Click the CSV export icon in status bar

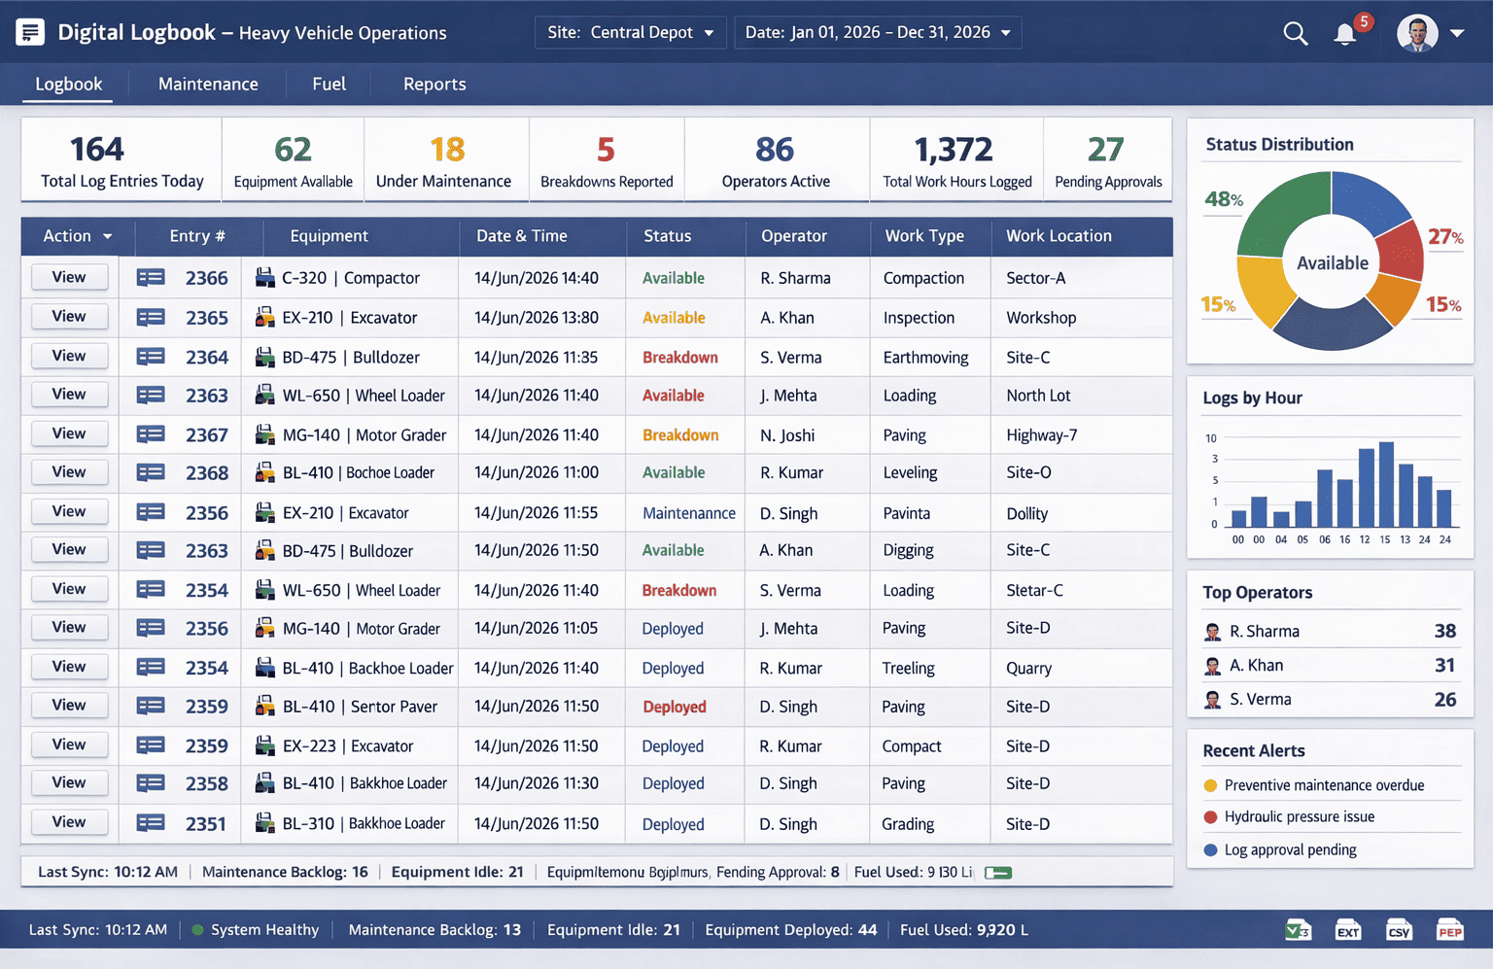(x=1399, y=929)
